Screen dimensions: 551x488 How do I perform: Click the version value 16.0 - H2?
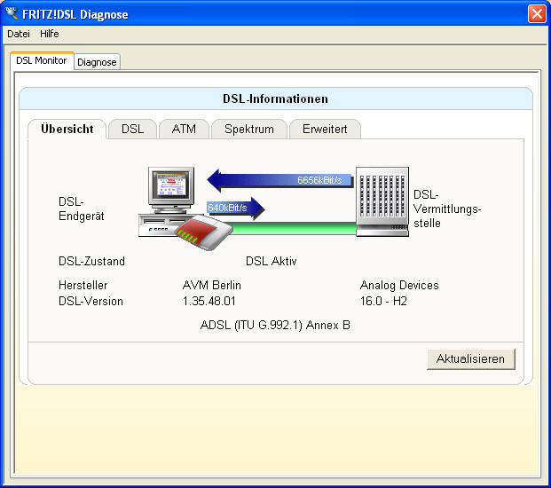[x=383, y=301]
